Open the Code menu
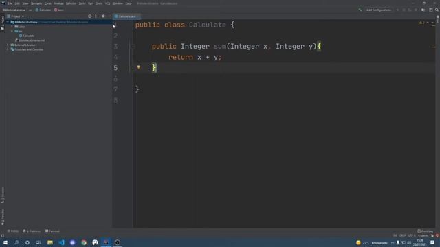Image resolution: width=440 pixels, height=247 pixels. [x=48, y=3]
